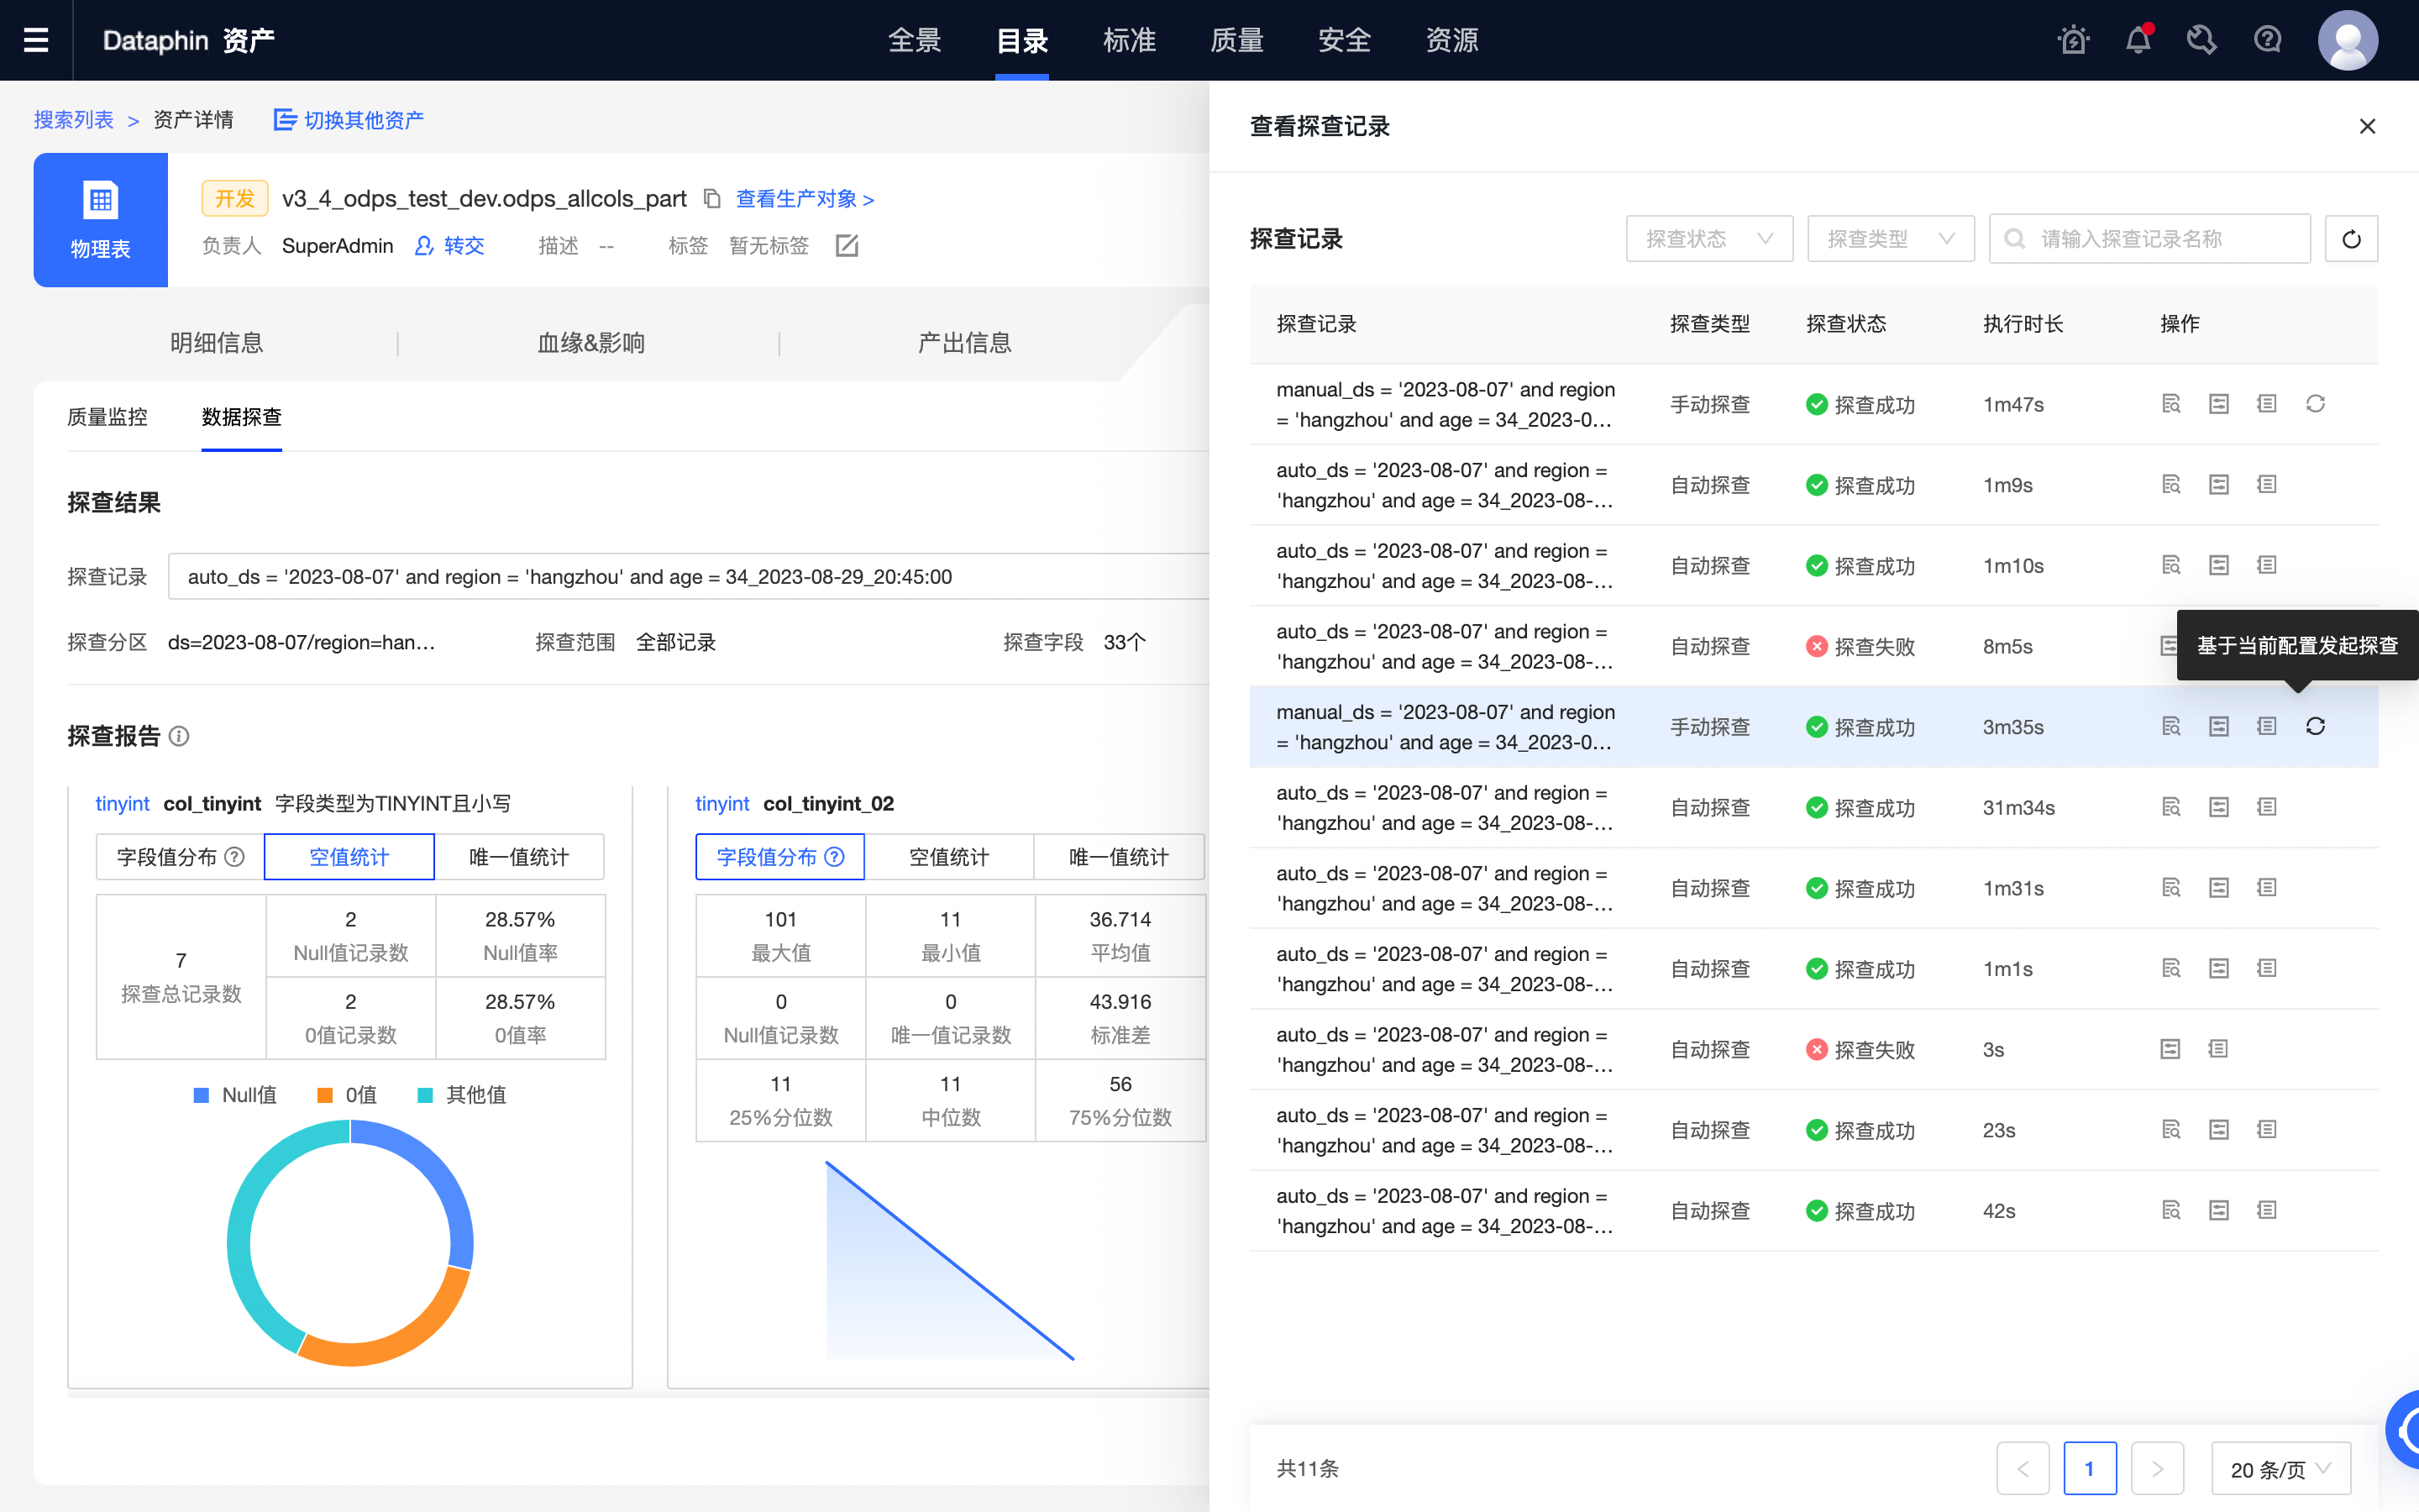Open the 探查状态 filter dropdown
The image size is (2419, 1512).
(x=1709, y=238)
